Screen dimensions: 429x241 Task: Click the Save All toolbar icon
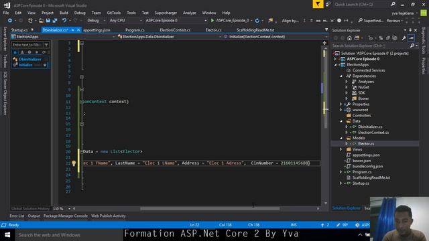[x=55, y=21]
